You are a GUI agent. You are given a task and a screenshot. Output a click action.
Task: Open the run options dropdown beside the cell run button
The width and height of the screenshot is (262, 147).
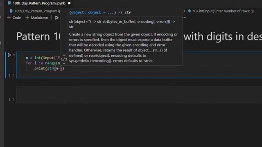(14, 55)
